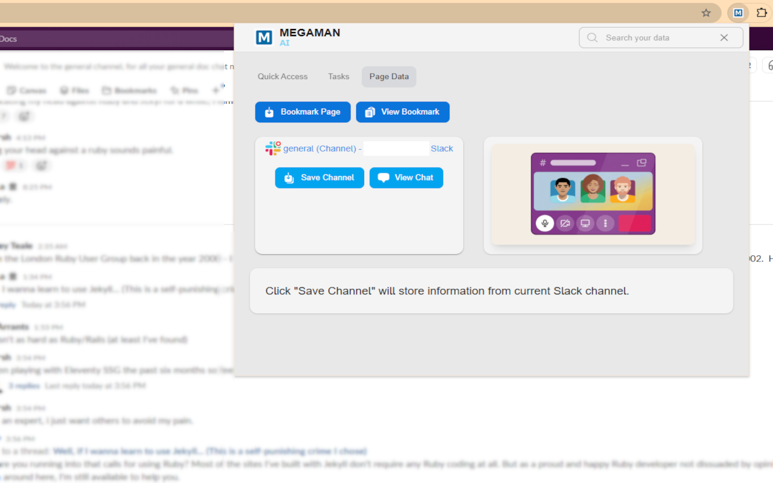Image resolution: width=773 pixels, height=483 pixels.
Task: Click the screen share icon in the illustration
Action: tap(585, 223)
